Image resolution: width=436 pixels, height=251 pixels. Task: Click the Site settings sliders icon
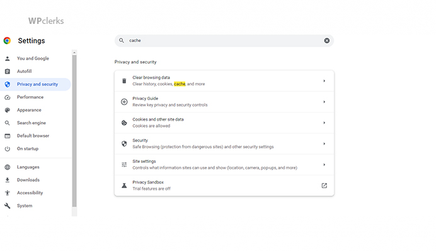[124, 165]
